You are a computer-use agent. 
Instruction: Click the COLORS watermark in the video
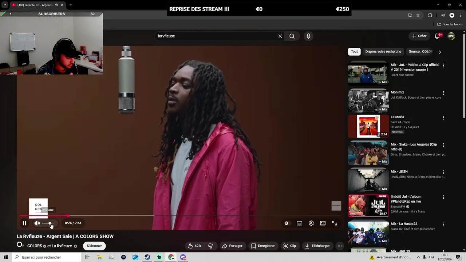(38, 207)
